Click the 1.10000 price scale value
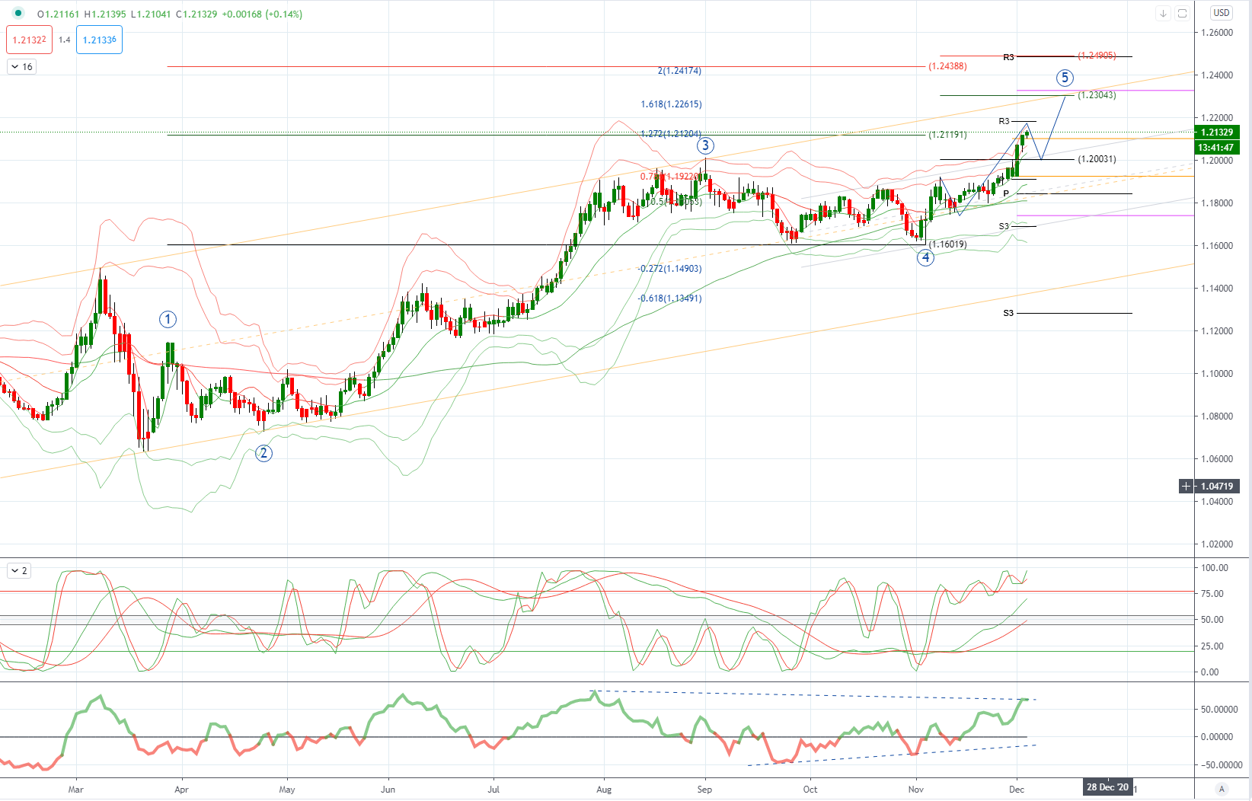The image size is (1252, 801). (x=1217, y=374)
